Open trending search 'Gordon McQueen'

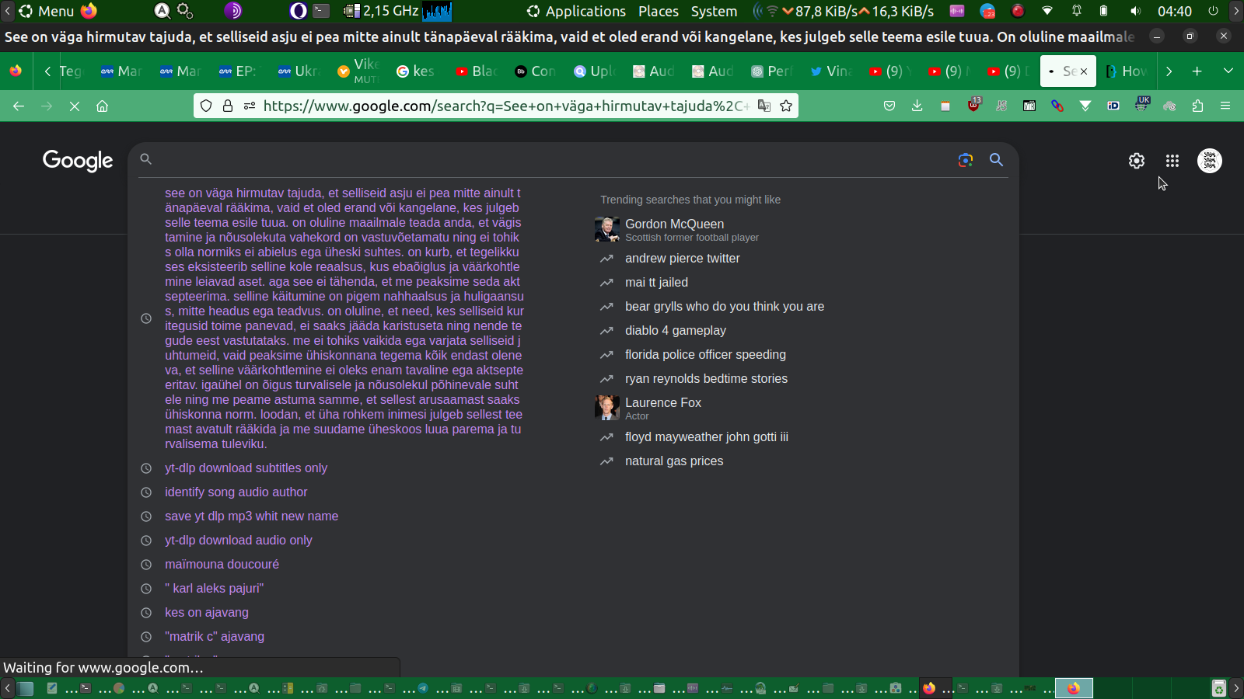pos(674,224)
